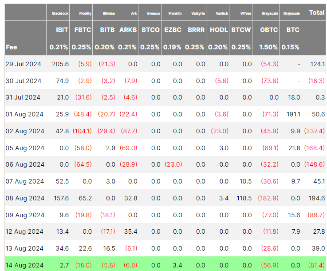Select the (182.9) GBTC outflow cell

point(268,198)
